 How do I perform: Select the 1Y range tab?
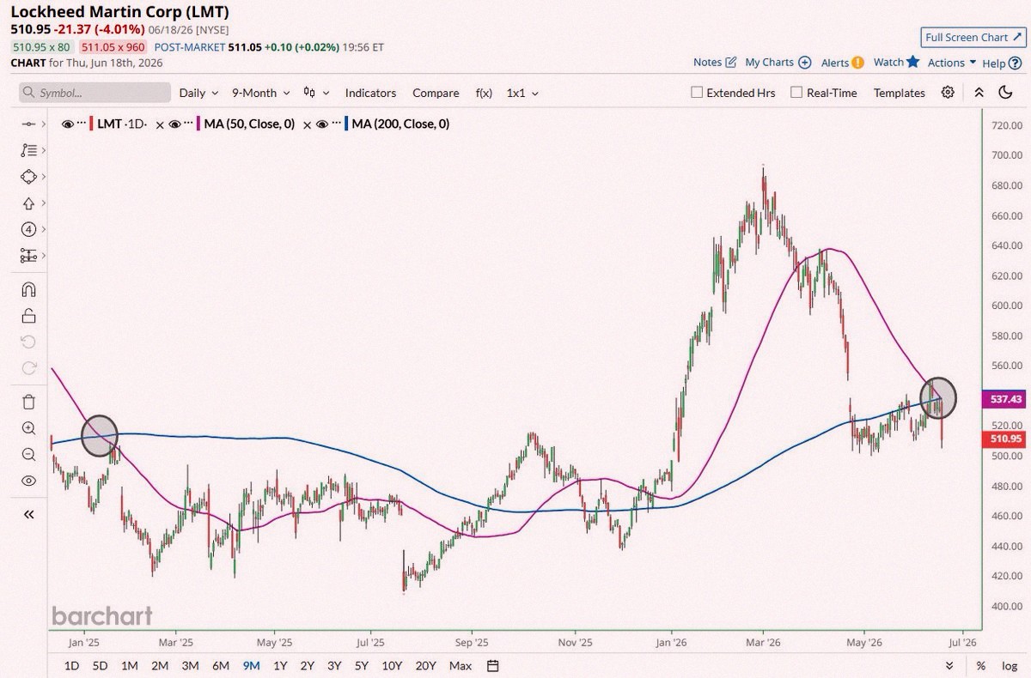[x=280, y=666]
